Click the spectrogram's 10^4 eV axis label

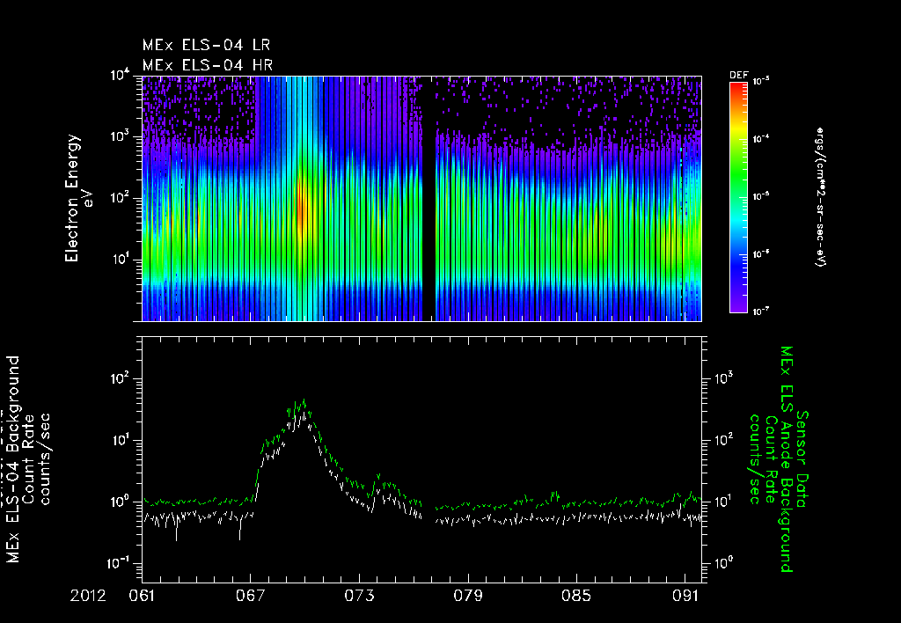pos(120,76)
